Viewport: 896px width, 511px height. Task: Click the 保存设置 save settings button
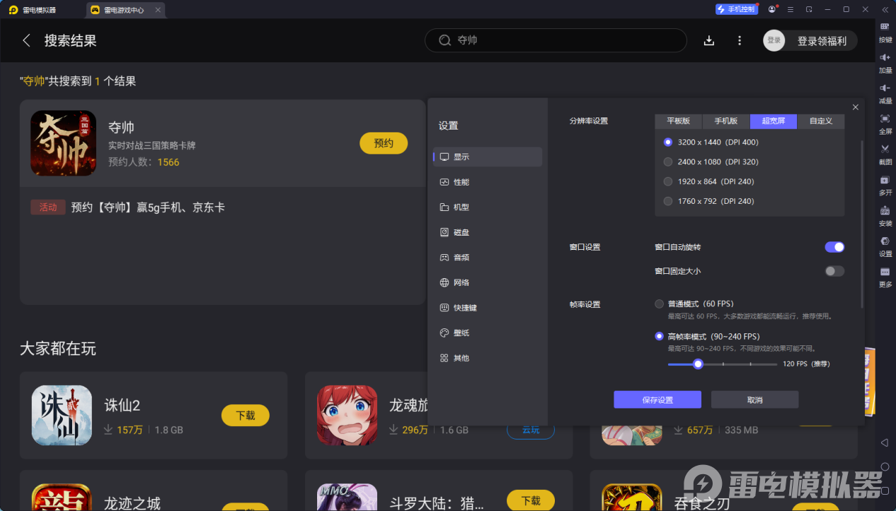[x=657, y=400]
